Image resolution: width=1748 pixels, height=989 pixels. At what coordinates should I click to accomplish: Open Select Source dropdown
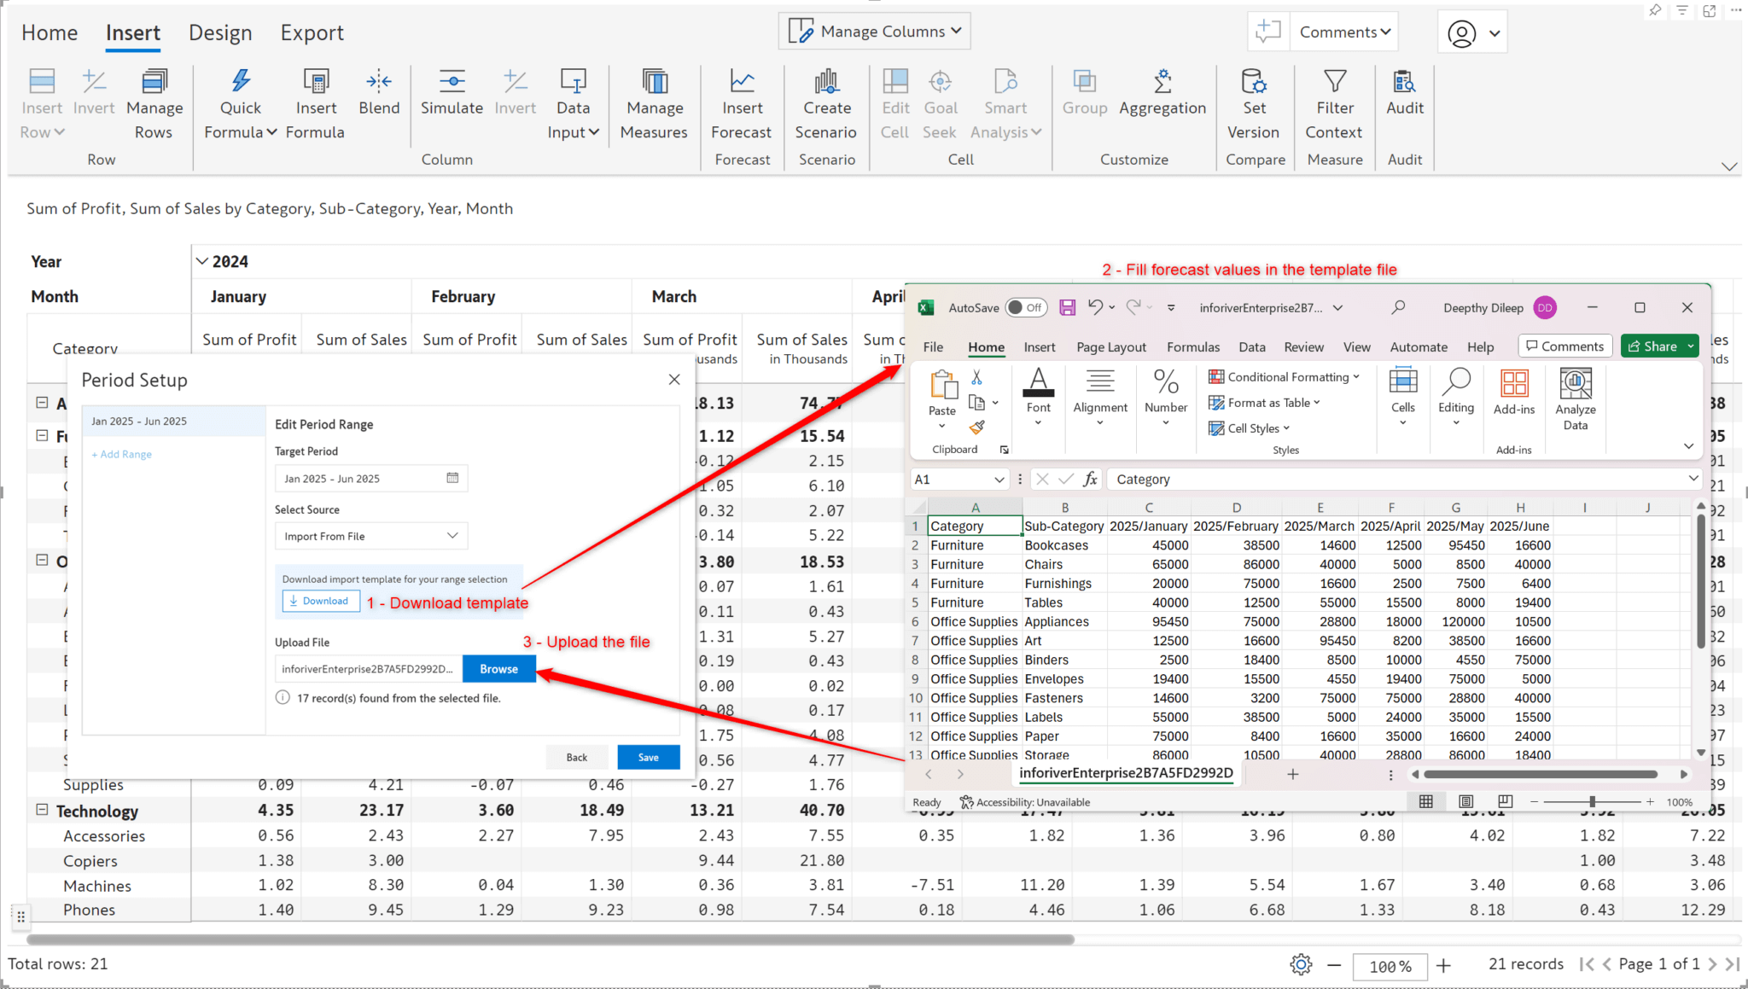(371, 536)
